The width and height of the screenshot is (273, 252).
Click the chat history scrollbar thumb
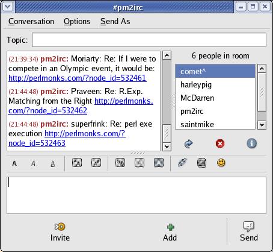click(167, 133)
